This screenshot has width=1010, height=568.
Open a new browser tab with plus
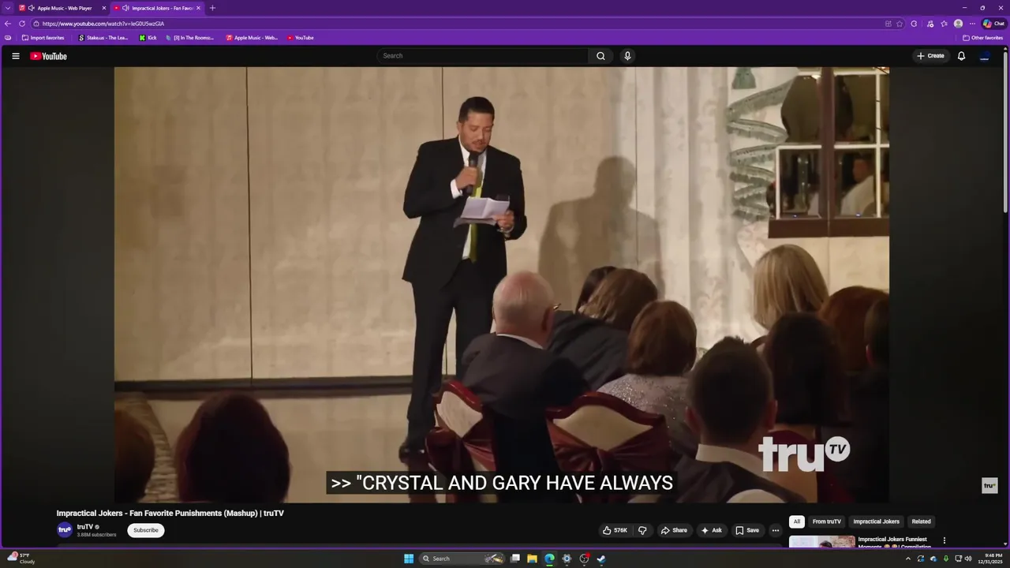tap(212, 8)
